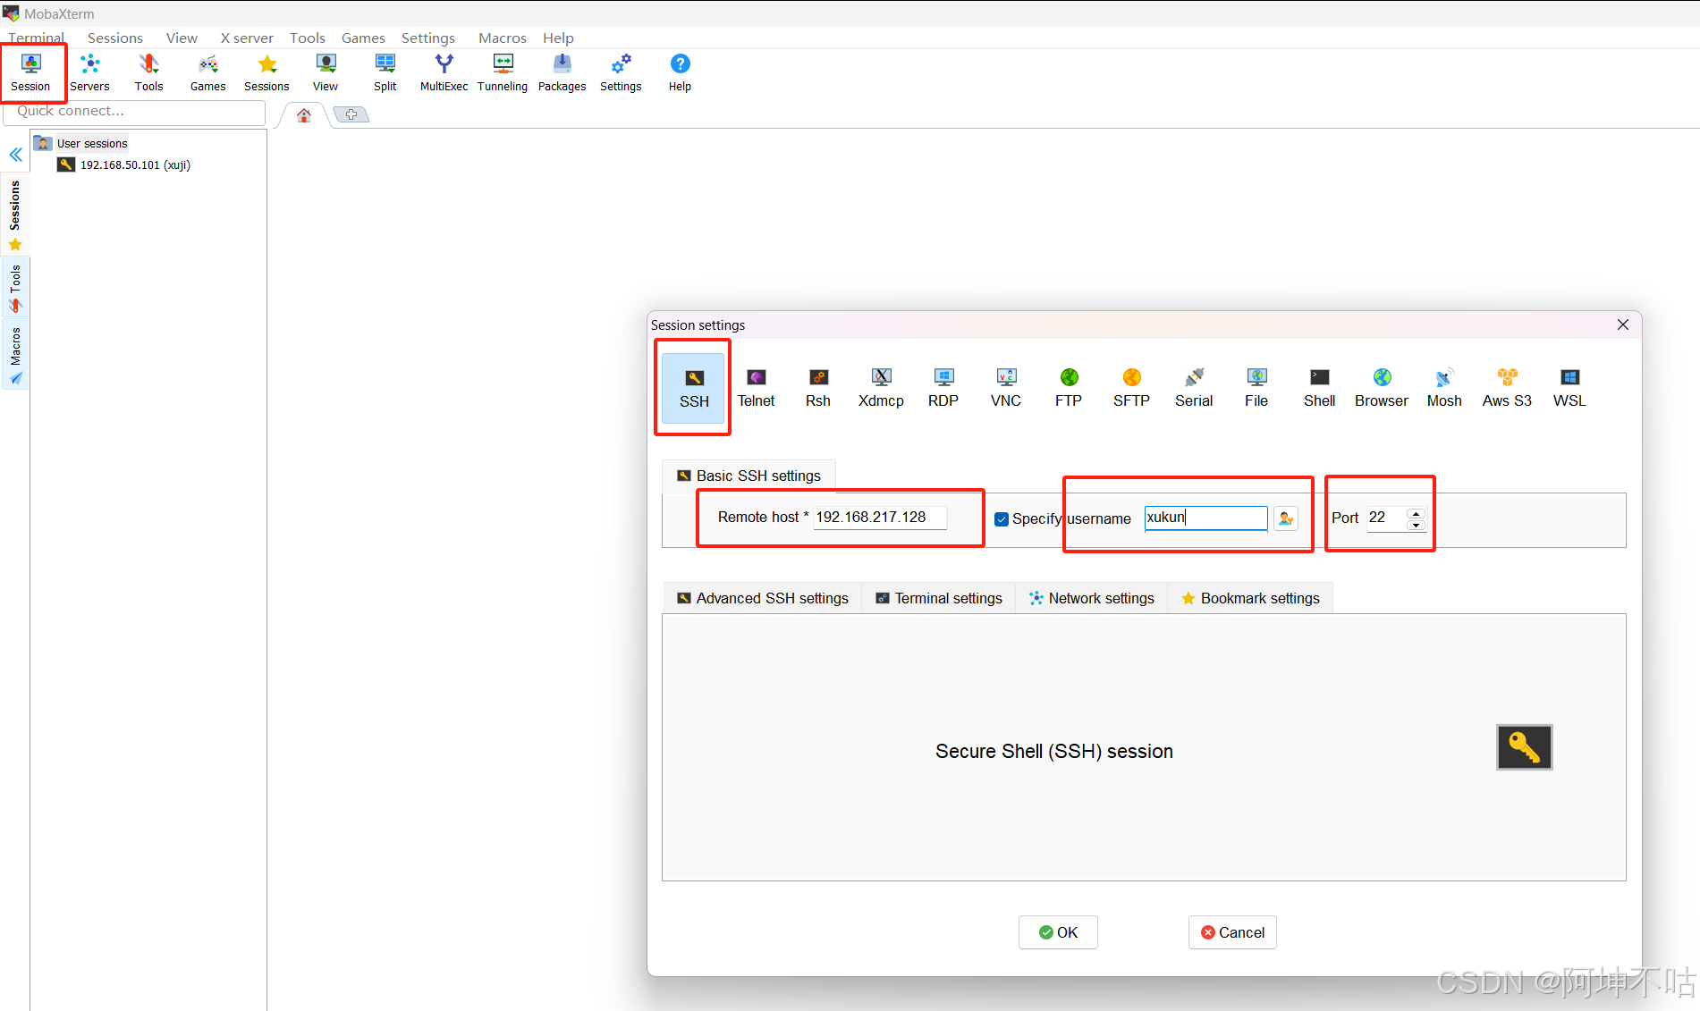Collapse the sidebar with double chevron
The height and width of the screenshot is (1011, 1700).
click(x=16, y=155)
